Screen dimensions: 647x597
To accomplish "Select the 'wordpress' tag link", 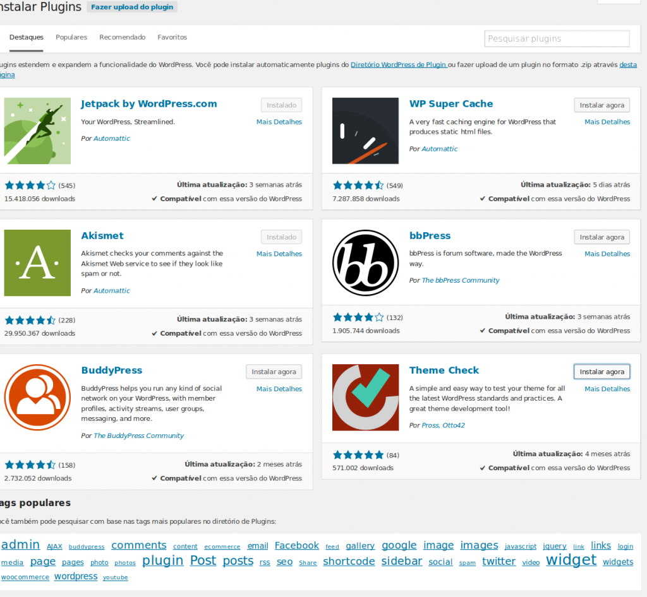I will (75, 576).
